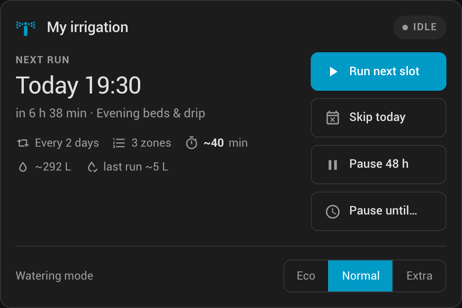Click the Today 19:30 next run time
The height and width of the screenshot is (308, 462).
click(x=78, y=85)
